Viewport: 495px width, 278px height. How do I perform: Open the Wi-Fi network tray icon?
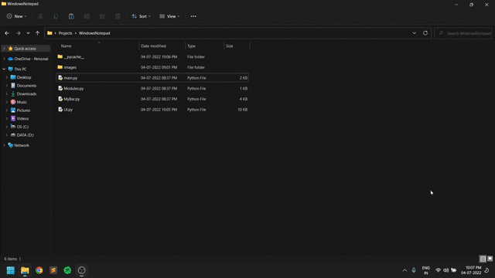click(x=439, y=270)
